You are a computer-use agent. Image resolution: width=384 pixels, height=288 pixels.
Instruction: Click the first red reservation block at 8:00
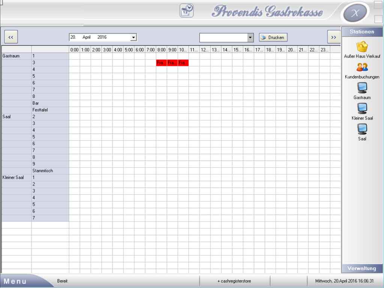pos(161,63)
